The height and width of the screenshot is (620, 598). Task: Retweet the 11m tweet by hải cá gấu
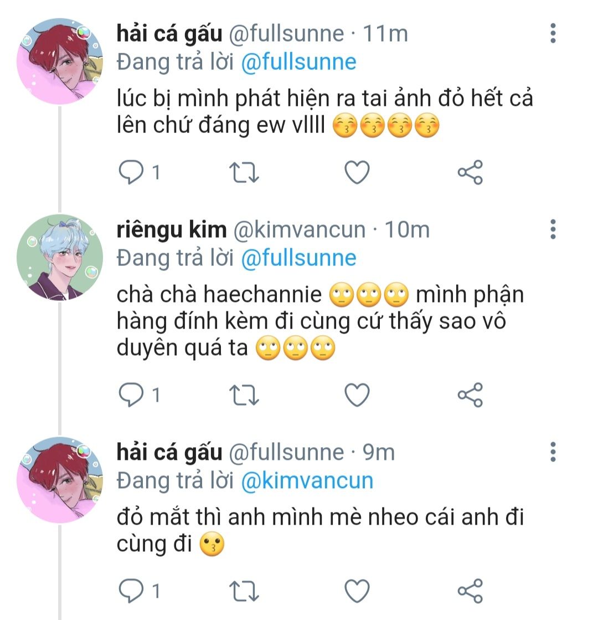(x=244, y=173)
